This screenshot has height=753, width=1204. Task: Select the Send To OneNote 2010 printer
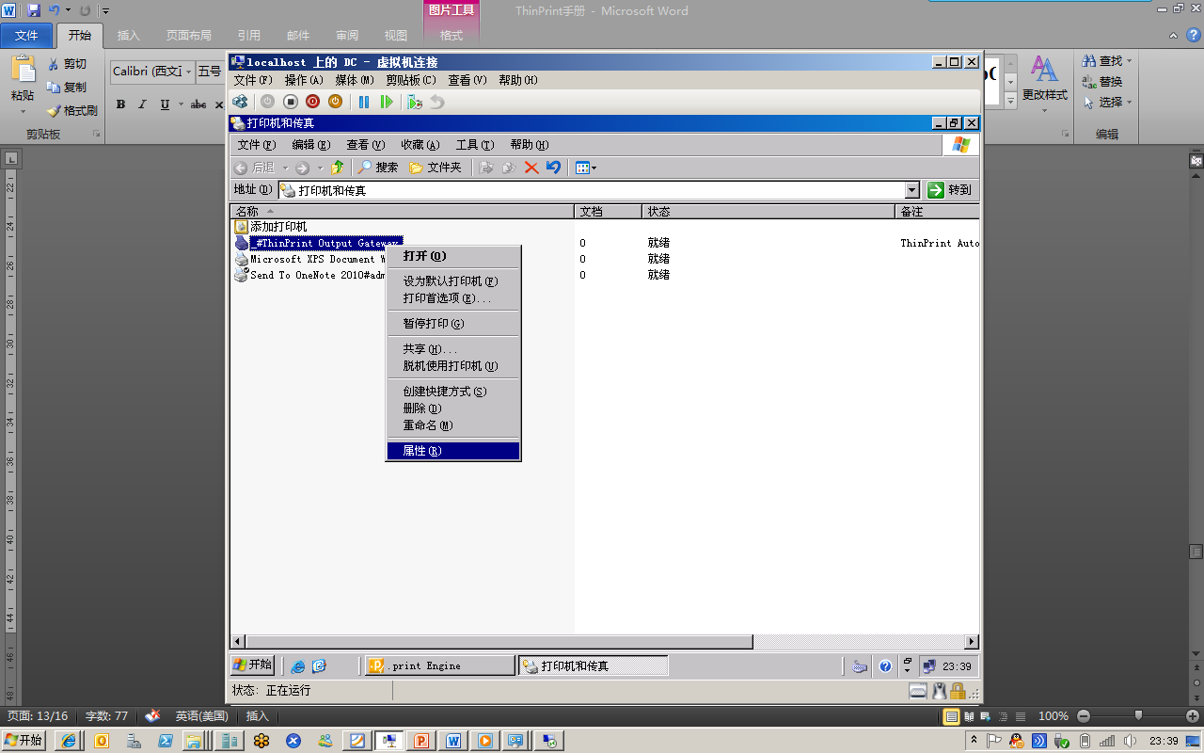pos(309,275)
